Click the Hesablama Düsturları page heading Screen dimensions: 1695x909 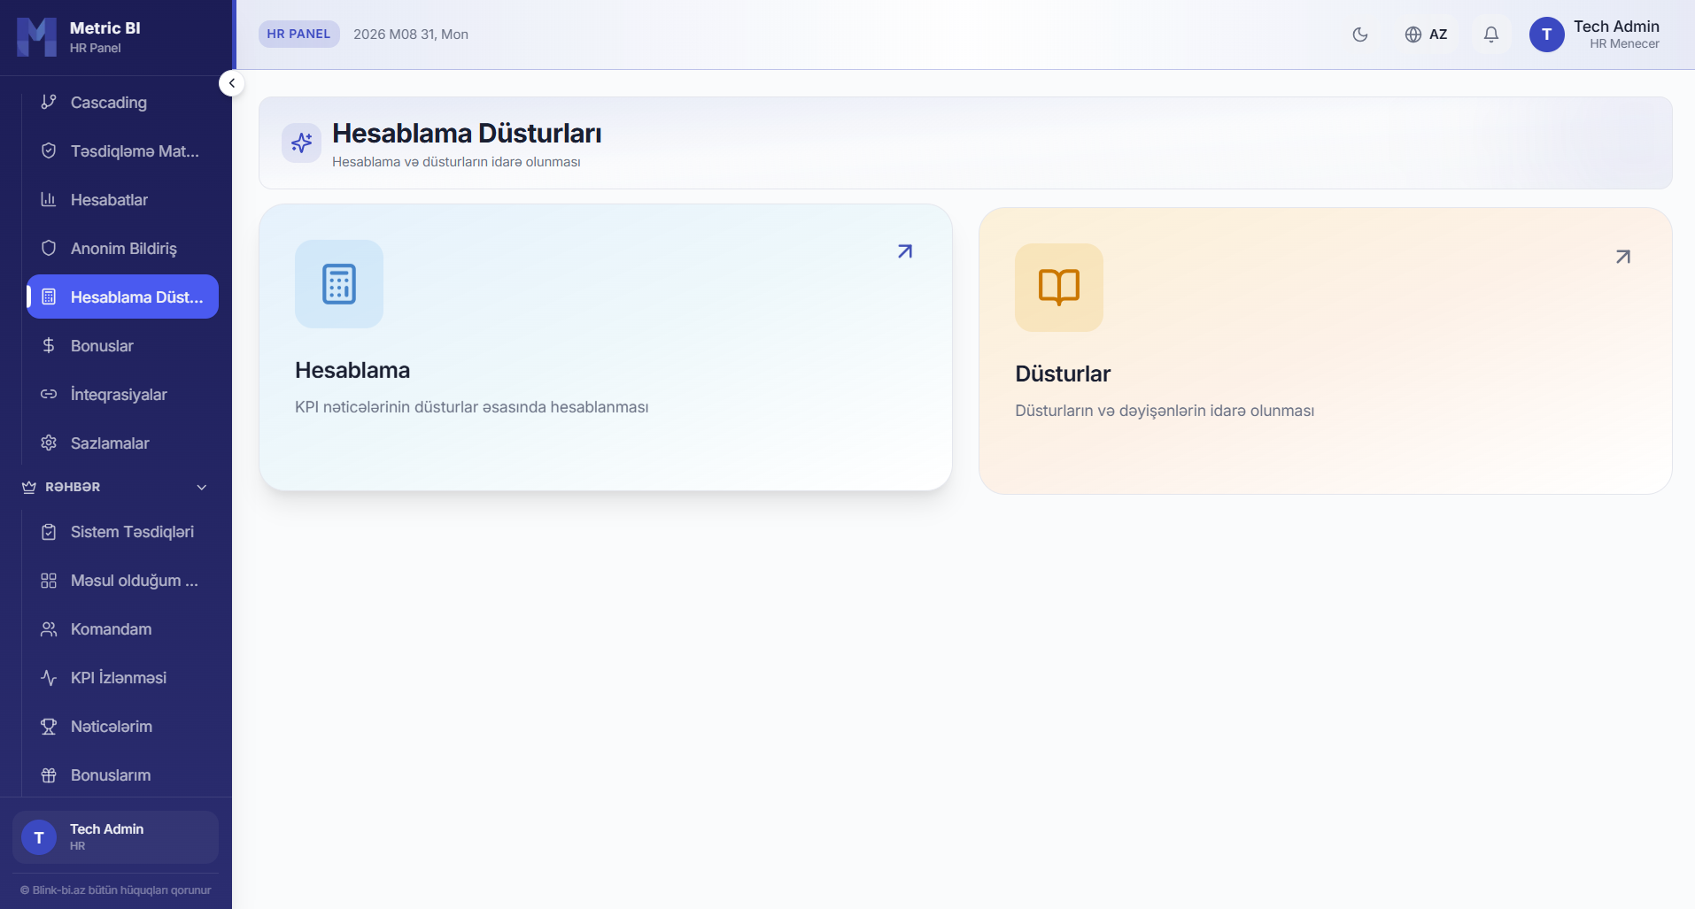pos(467,134)
